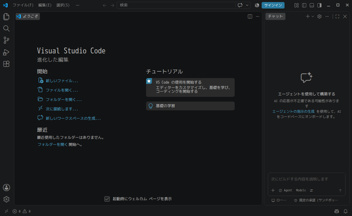
Task: Open VS Code の使用を開始する walkthrough
Action: coord(190,87)
